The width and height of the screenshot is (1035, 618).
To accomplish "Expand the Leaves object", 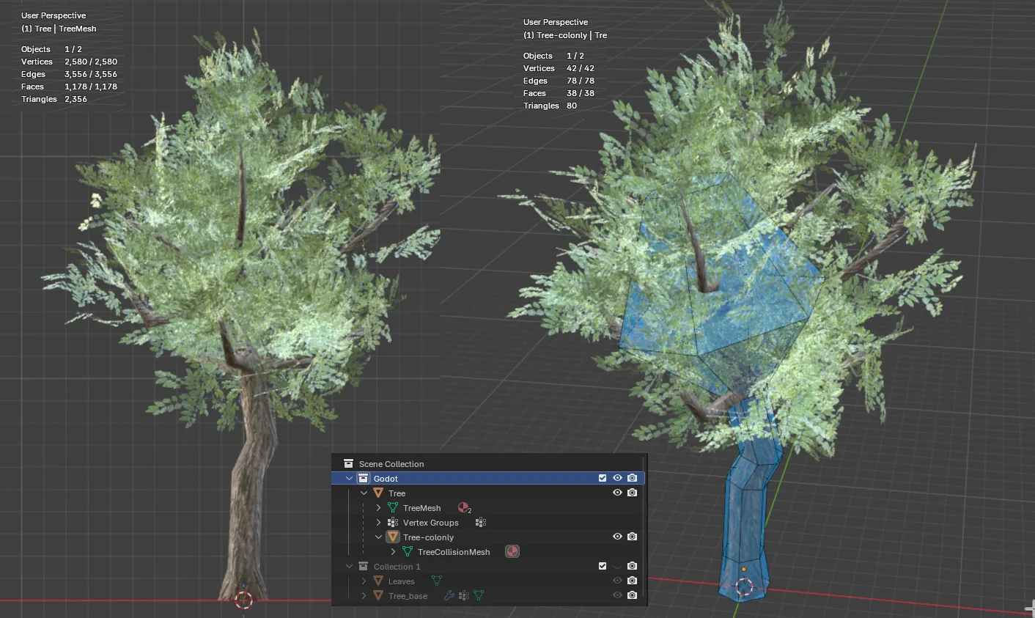I will [364, 581].
